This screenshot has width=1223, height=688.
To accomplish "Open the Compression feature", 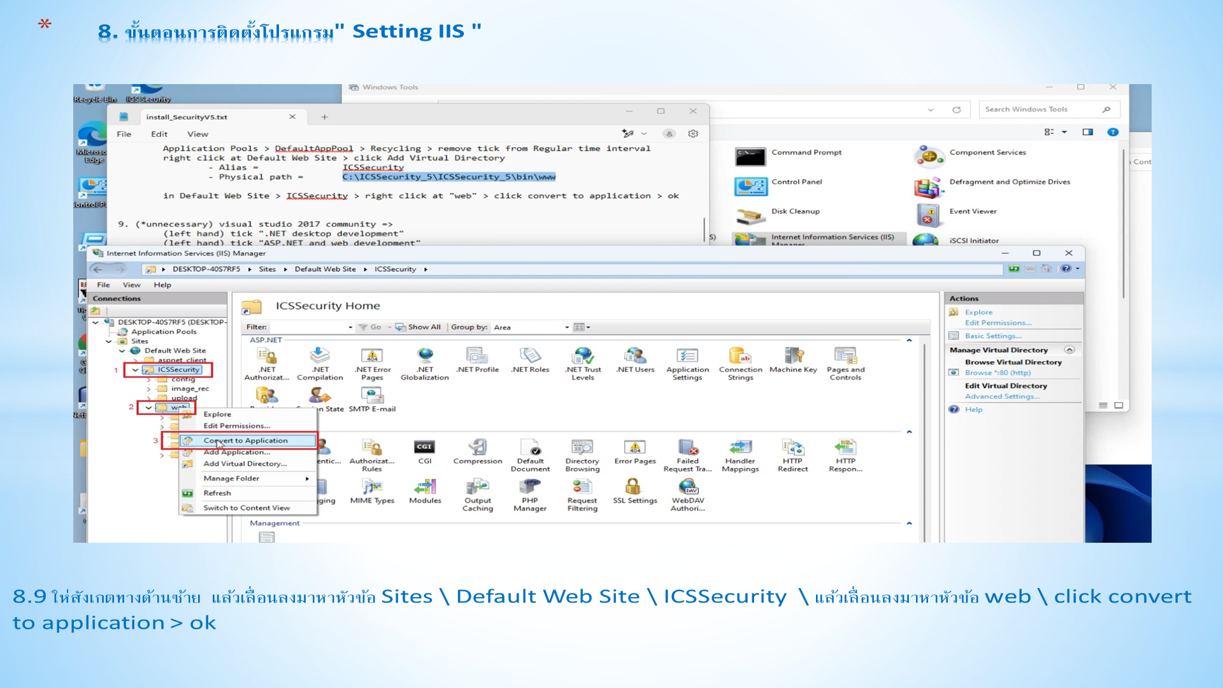I will (478, 452).
